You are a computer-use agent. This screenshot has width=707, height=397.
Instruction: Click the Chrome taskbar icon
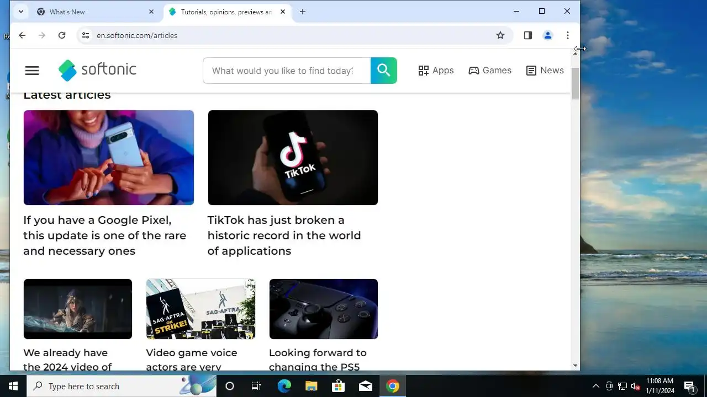(393, 386)
